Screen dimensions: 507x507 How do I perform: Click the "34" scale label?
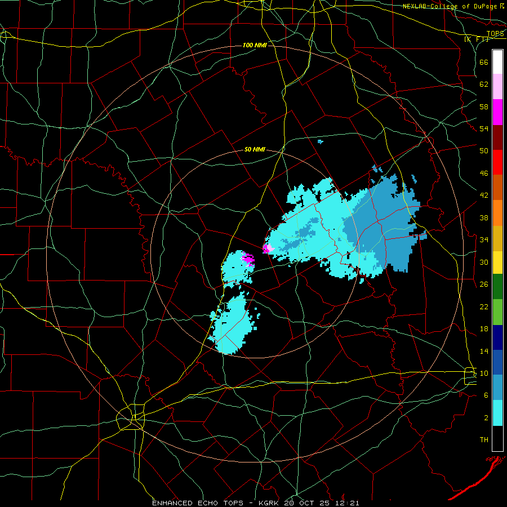pos(484,239)
